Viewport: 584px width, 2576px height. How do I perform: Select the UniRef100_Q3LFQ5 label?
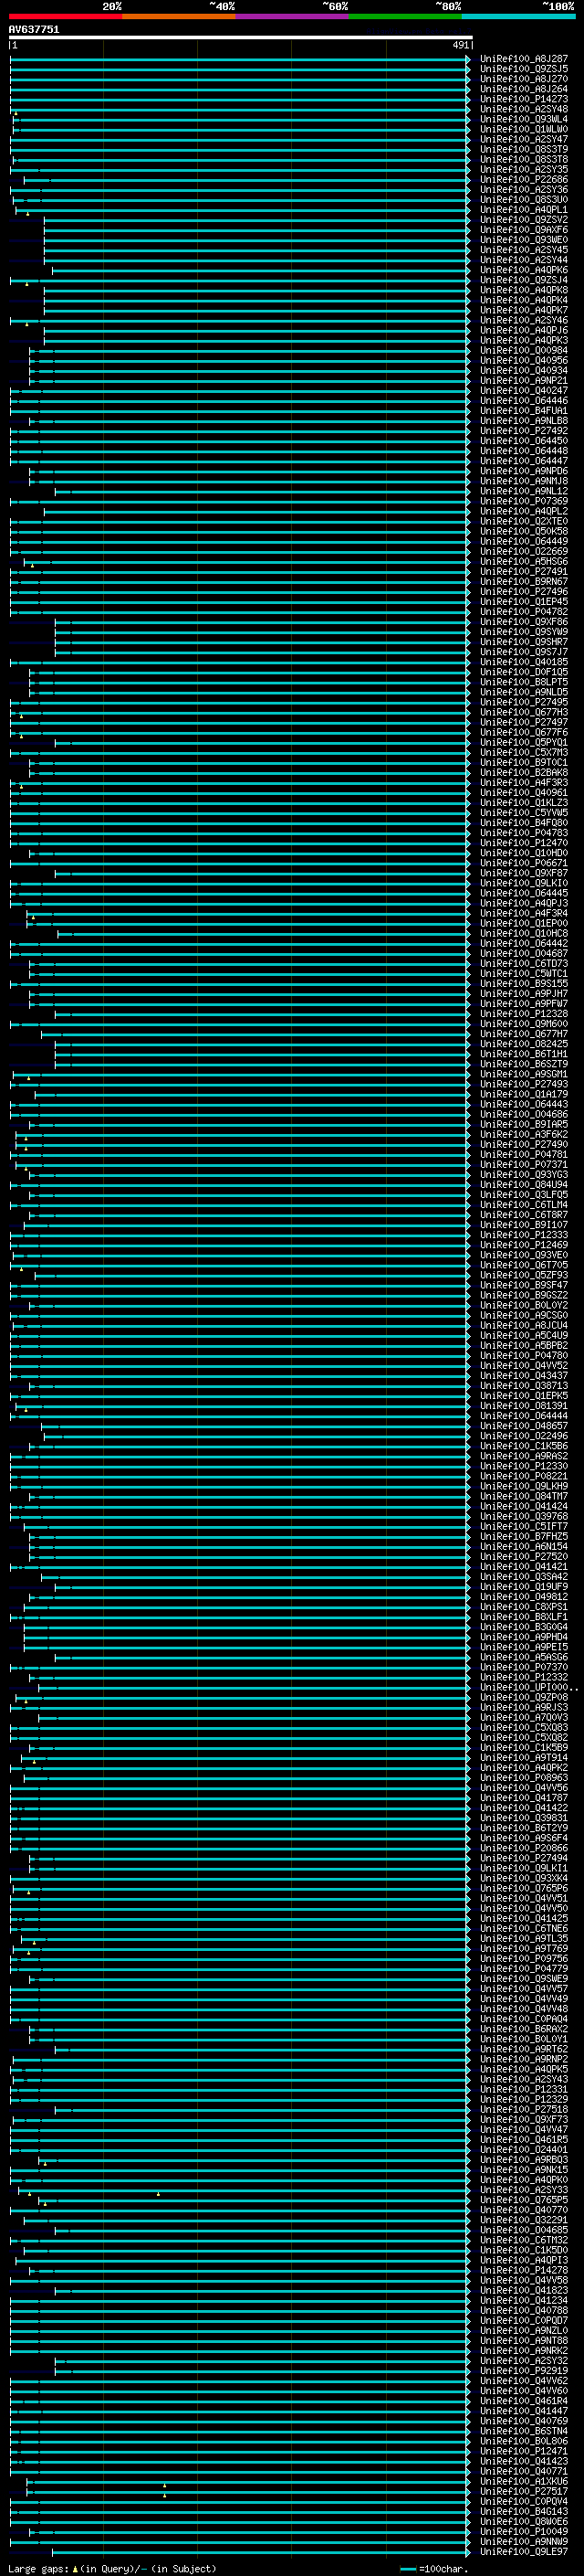click(x=524, y=1195)
